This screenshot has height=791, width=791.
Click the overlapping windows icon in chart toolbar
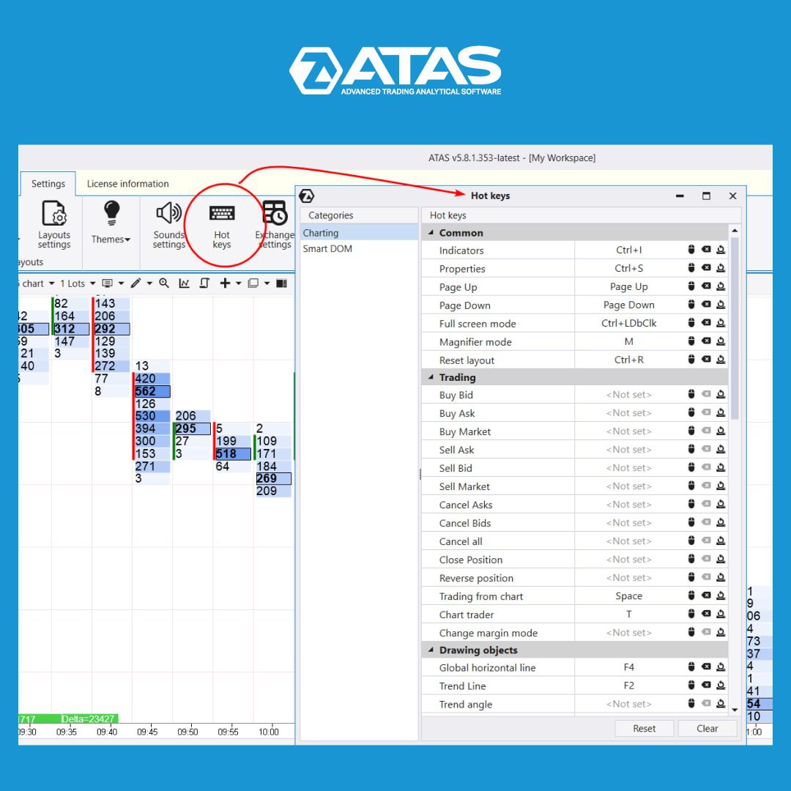tap(253, 283)
